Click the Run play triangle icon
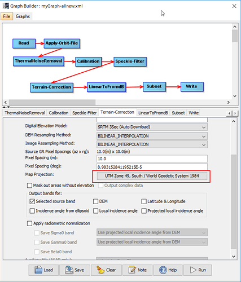241x282 pixels. [x=193, y=270]
